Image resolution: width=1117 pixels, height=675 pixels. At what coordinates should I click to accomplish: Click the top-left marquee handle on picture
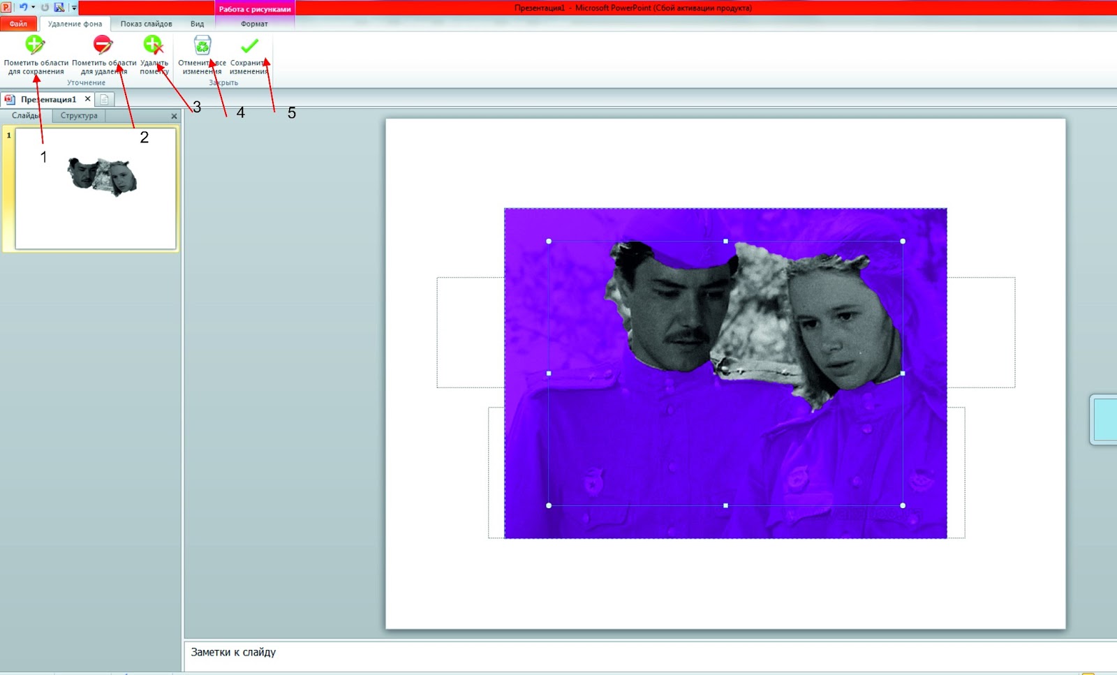coord(549,242)
